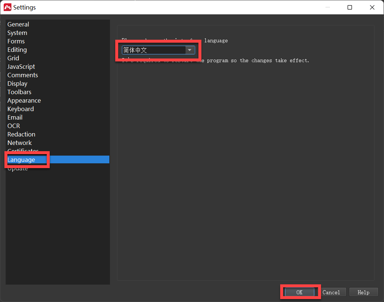Select General in the settings list
This screenshot has width=384, height=302.
click(18, 24)
